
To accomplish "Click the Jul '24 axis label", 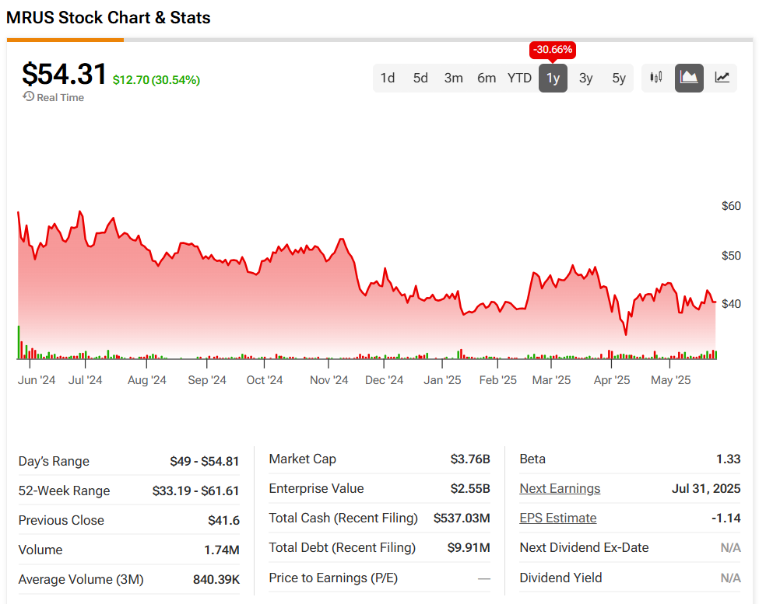I will pyautogui.click(x=85, y=380).
